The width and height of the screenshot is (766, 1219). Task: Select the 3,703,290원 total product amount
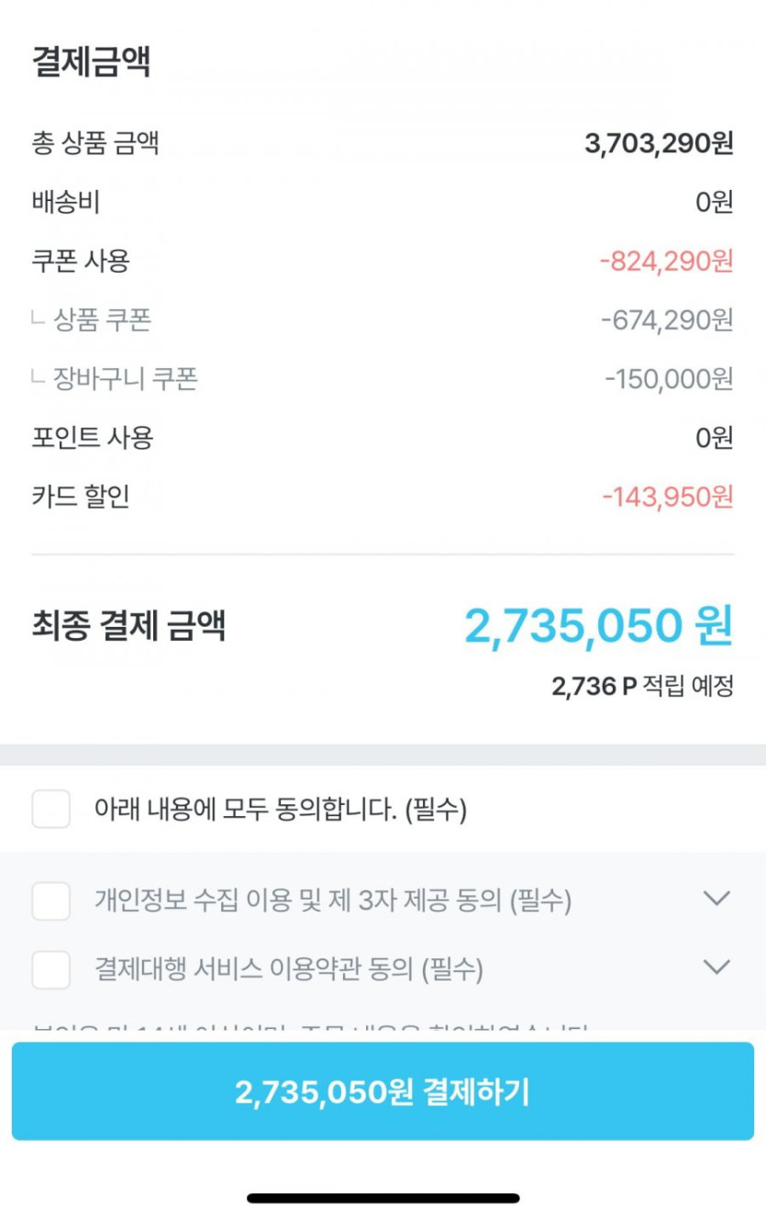tap(659, 144)
